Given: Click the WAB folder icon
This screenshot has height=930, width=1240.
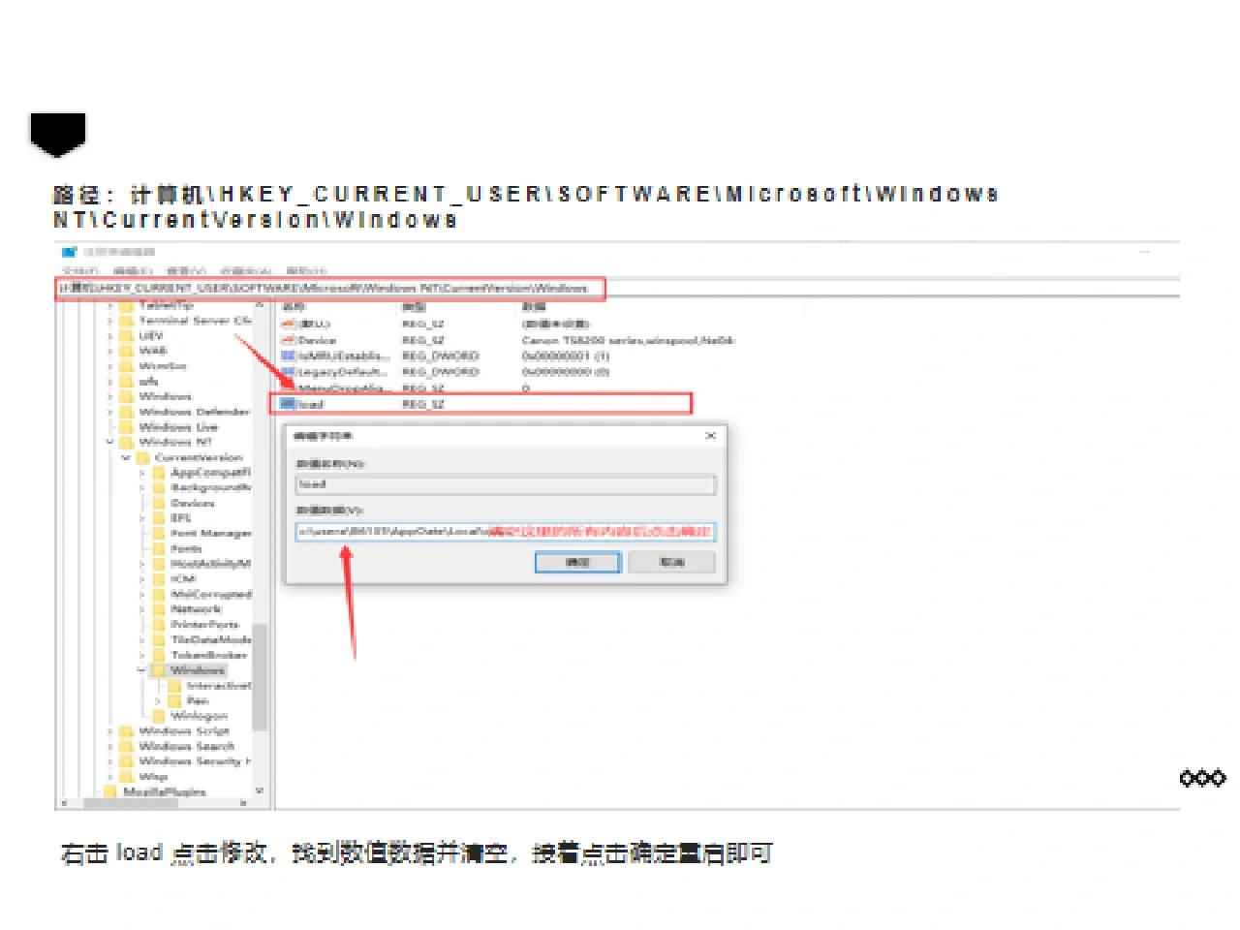Looking at the screenshot, I should pyautogui.click(x=126, y=351).
